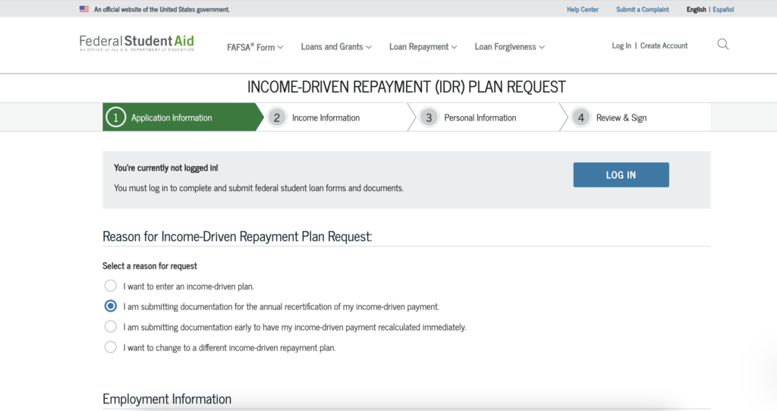This screenshot has height=411, width=777.
Task: Select change to different repayment plan option
Action: [111, 347]
